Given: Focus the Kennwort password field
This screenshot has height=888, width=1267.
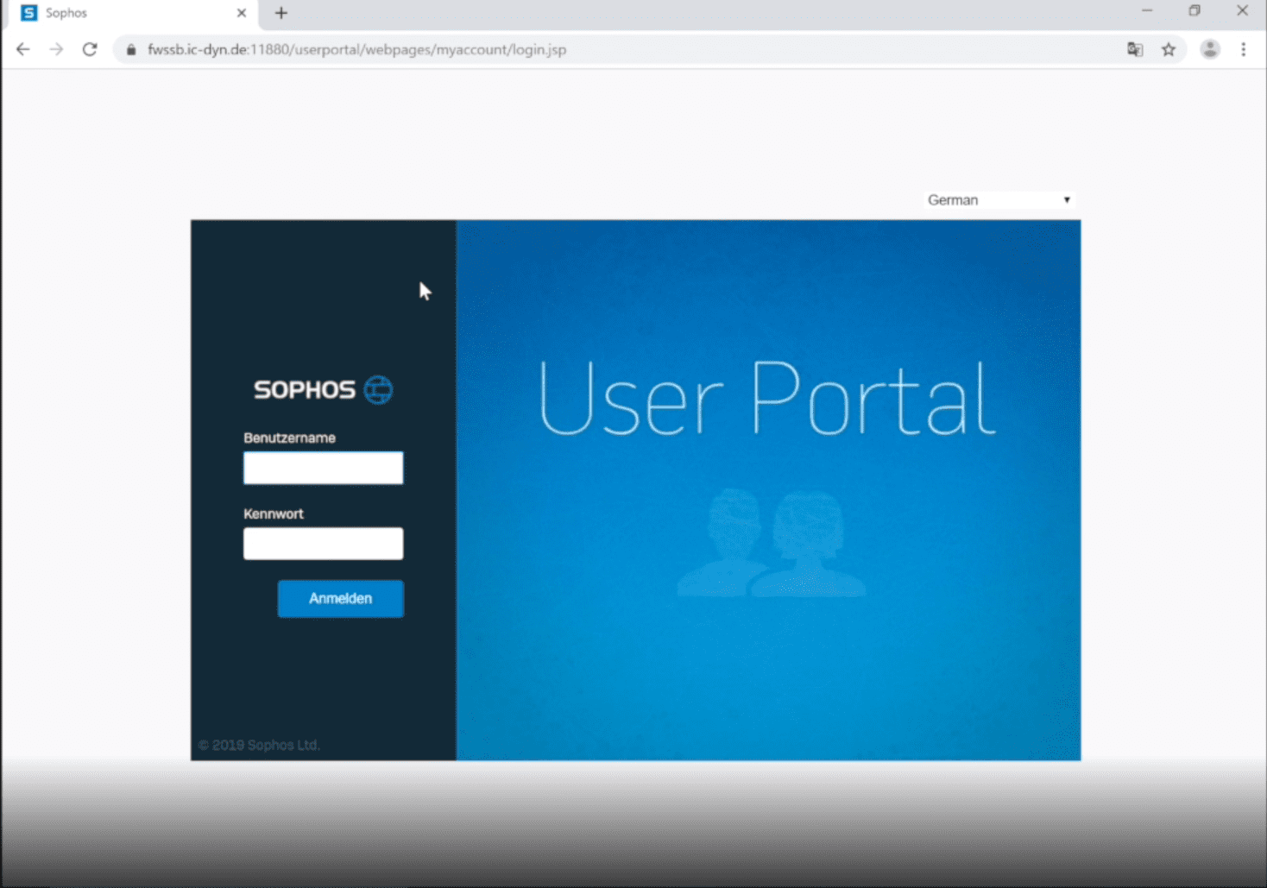Looking at the screenshot, I should tap(323, 544).
